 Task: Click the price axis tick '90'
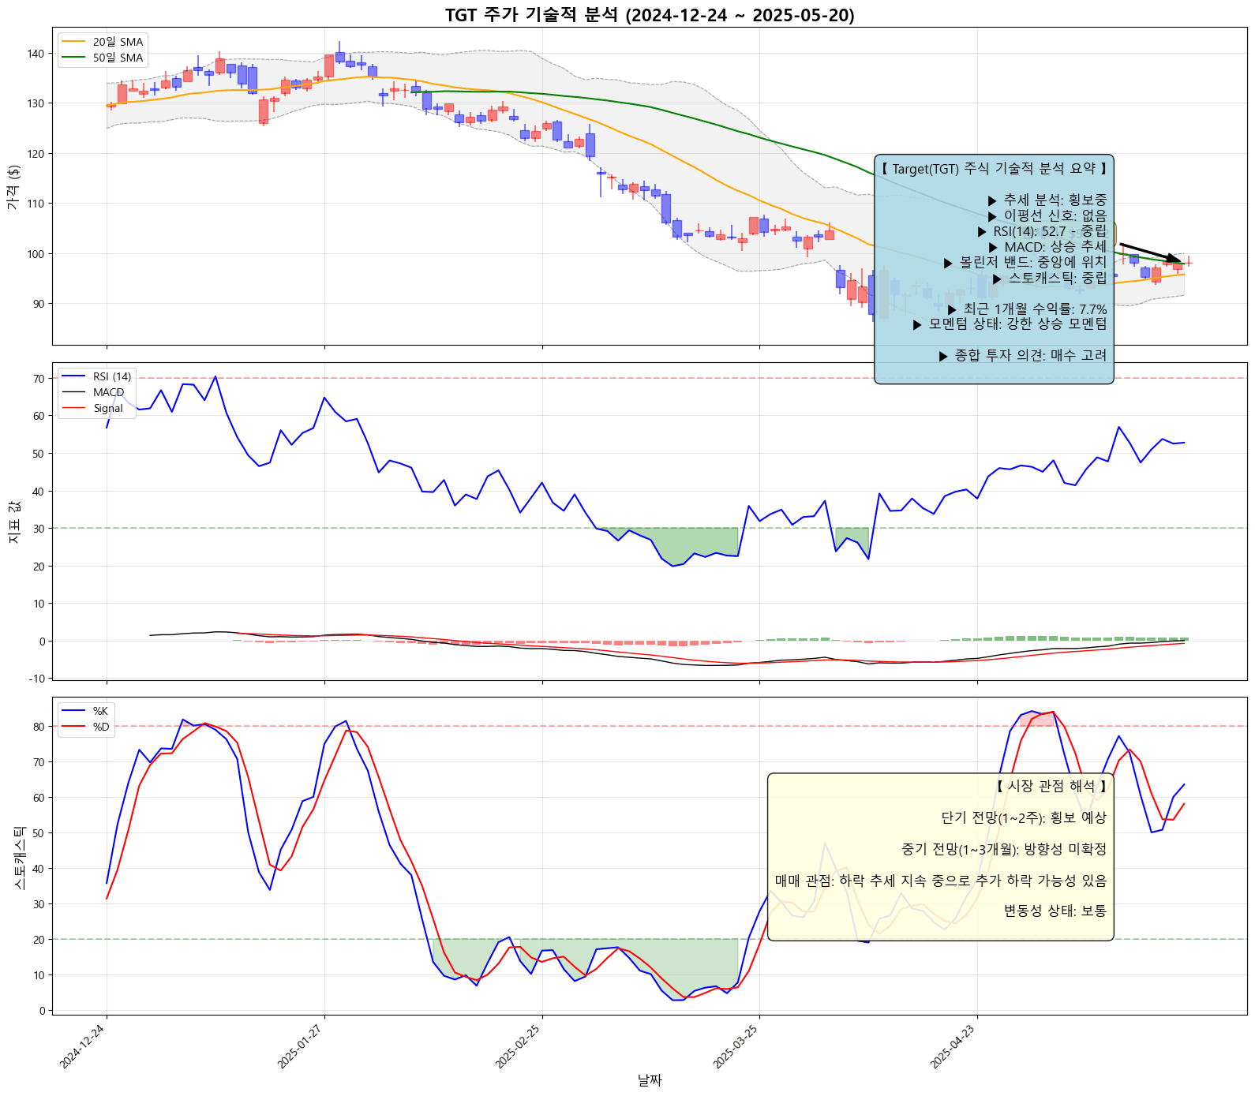click(x=39, y=304)
